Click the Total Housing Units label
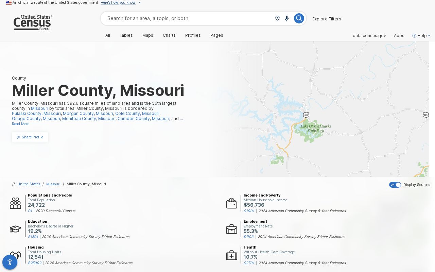435x272 pixels. click(x=45, y=252)
